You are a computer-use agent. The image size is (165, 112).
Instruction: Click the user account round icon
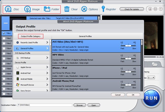[150, 9]
